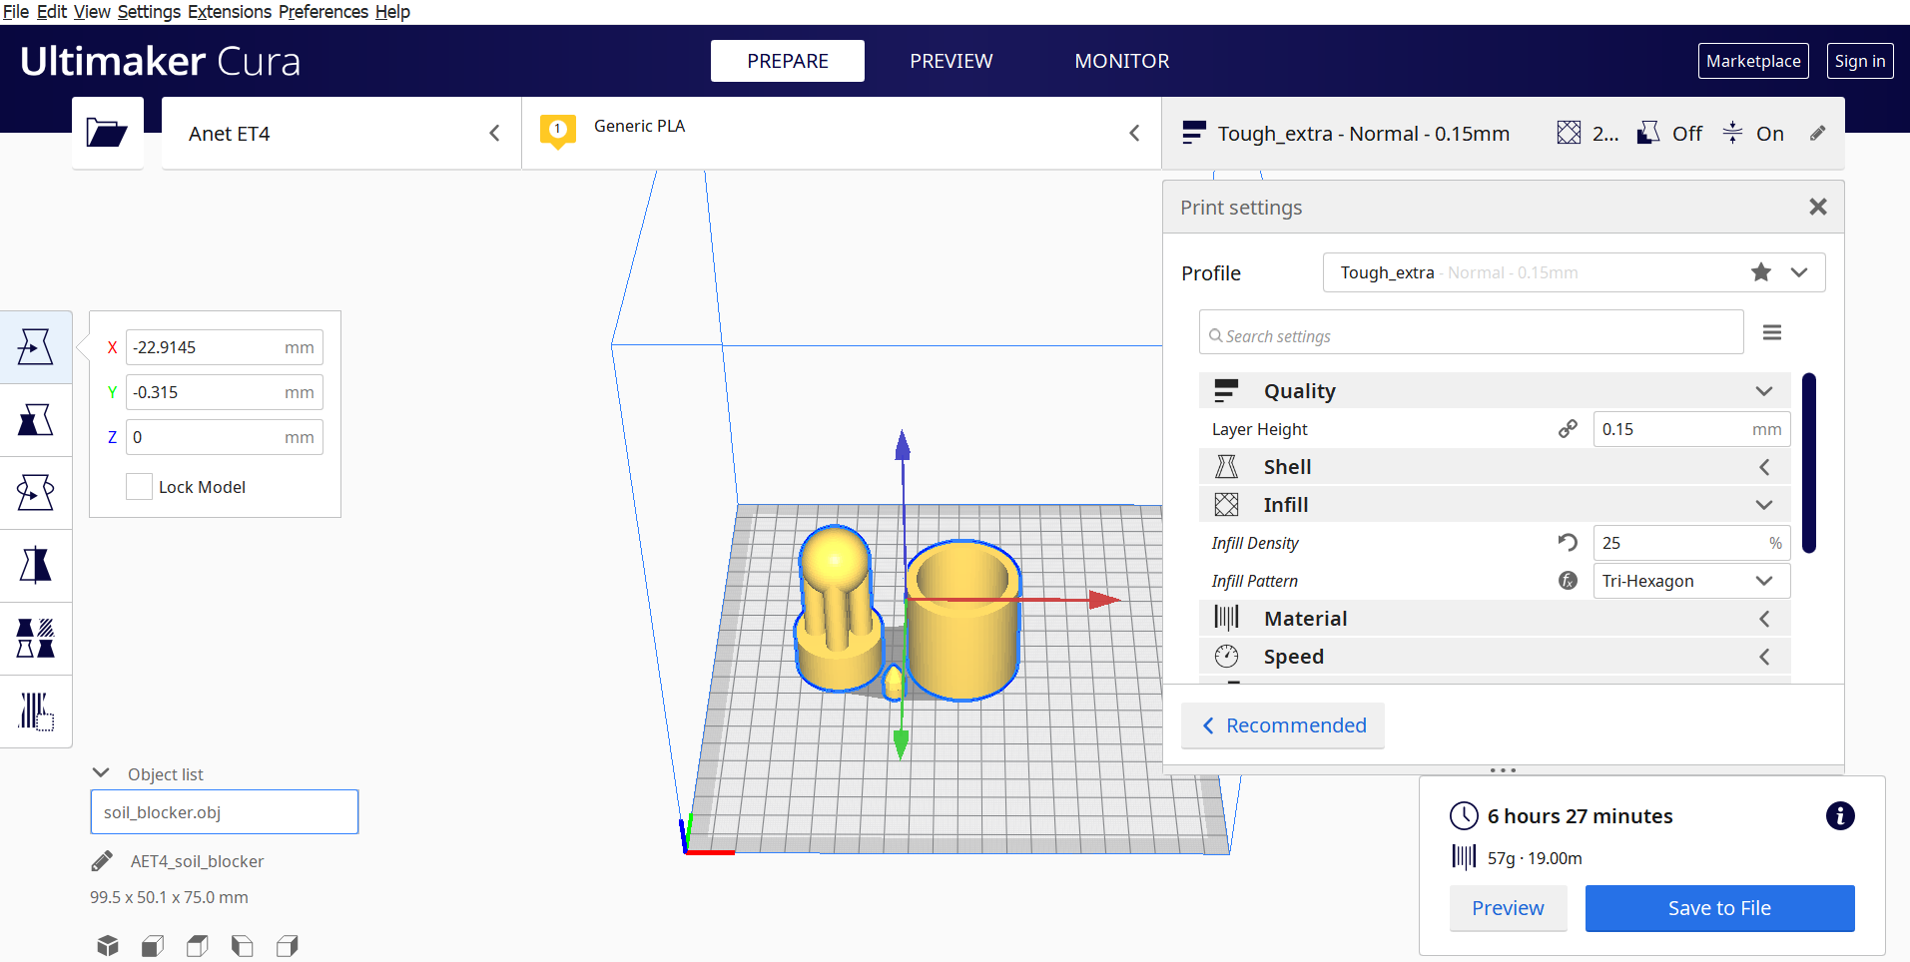Click the support Off icon in summary bar
The image size is (1910, 962).
(1648, 133)
